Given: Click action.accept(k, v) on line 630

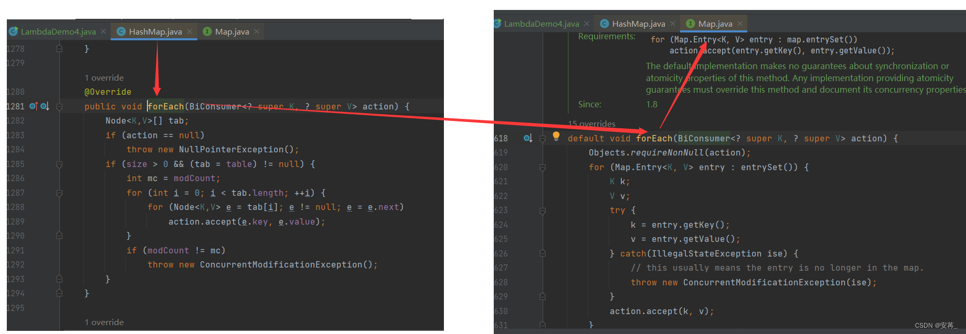Looking at the screenshot, I should [x=659, y=311].
